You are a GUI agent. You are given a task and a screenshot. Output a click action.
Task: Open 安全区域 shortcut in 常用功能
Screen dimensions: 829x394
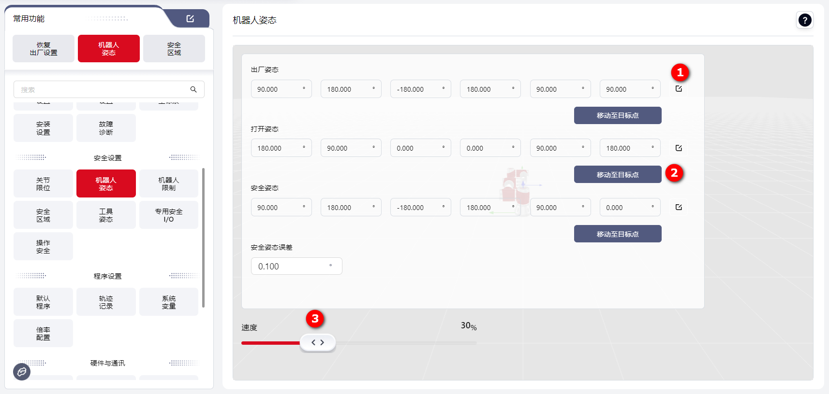click(x=174, y=49)
